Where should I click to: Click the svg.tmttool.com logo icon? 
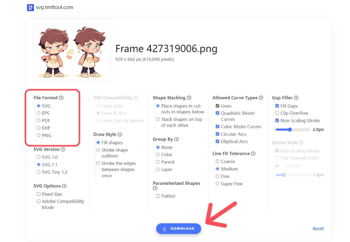click(x=31, y=7)
